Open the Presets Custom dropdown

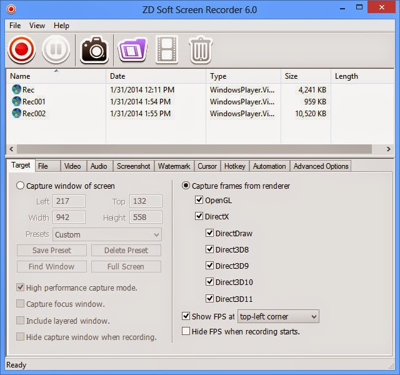coord(107,234)
